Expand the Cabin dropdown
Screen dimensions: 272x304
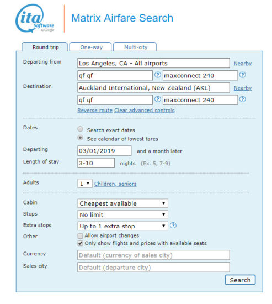[122, 203]
